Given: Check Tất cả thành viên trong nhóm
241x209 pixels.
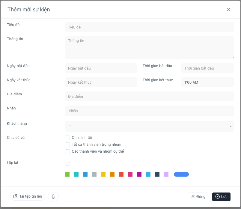Looking at the screenshot, I should point(67,145).
